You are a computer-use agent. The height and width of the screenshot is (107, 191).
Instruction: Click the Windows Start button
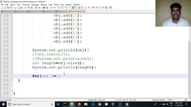point(3,104)
